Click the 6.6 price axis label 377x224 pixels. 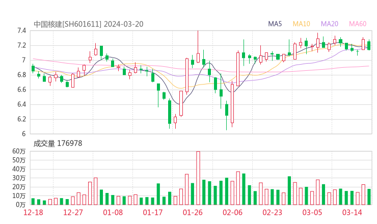pos(21,90)
